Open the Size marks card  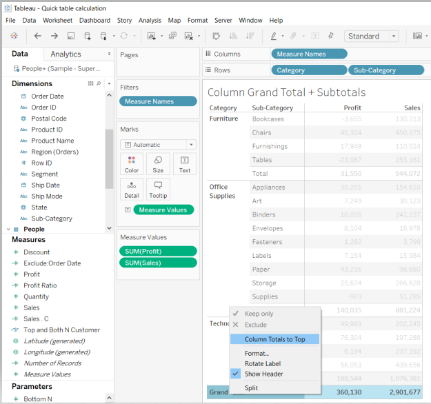(158, 164)
